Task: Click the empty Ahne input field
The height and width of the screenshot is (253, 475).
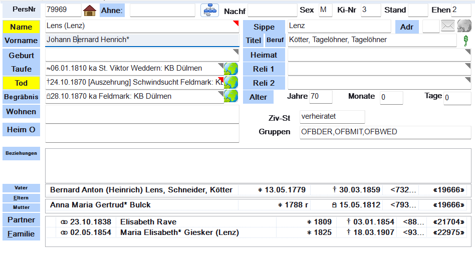Action: (162, 11)
